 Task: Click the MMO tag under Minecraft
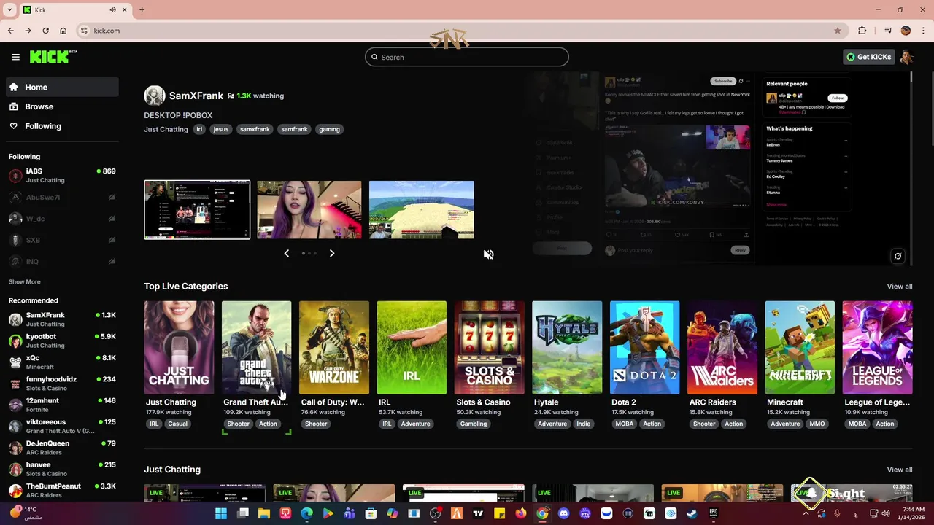(x=817, y=424)
